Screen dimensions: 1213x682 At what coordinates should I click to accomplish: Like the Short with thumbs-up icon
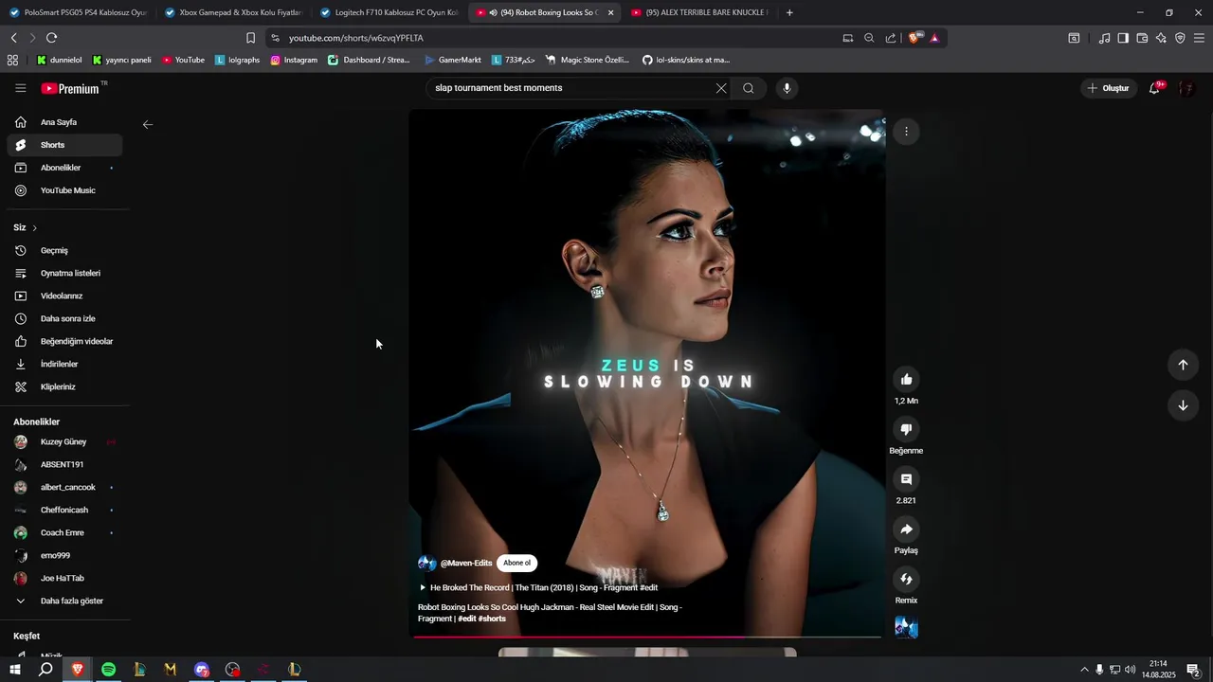pyautogui.click(x=906, y=380)
